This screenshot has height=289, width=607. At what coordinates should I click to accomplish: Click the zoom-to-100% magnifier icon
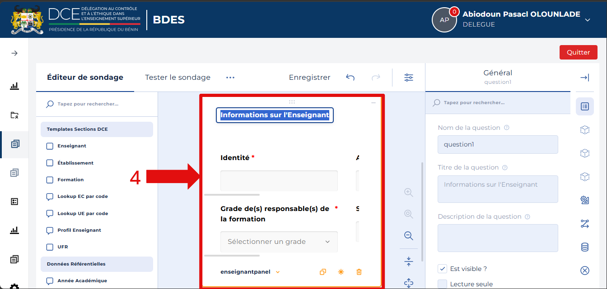point(409,214)
